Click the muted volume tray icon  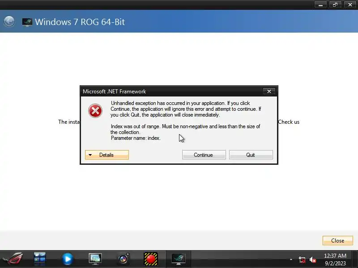[x=313, y=260]
